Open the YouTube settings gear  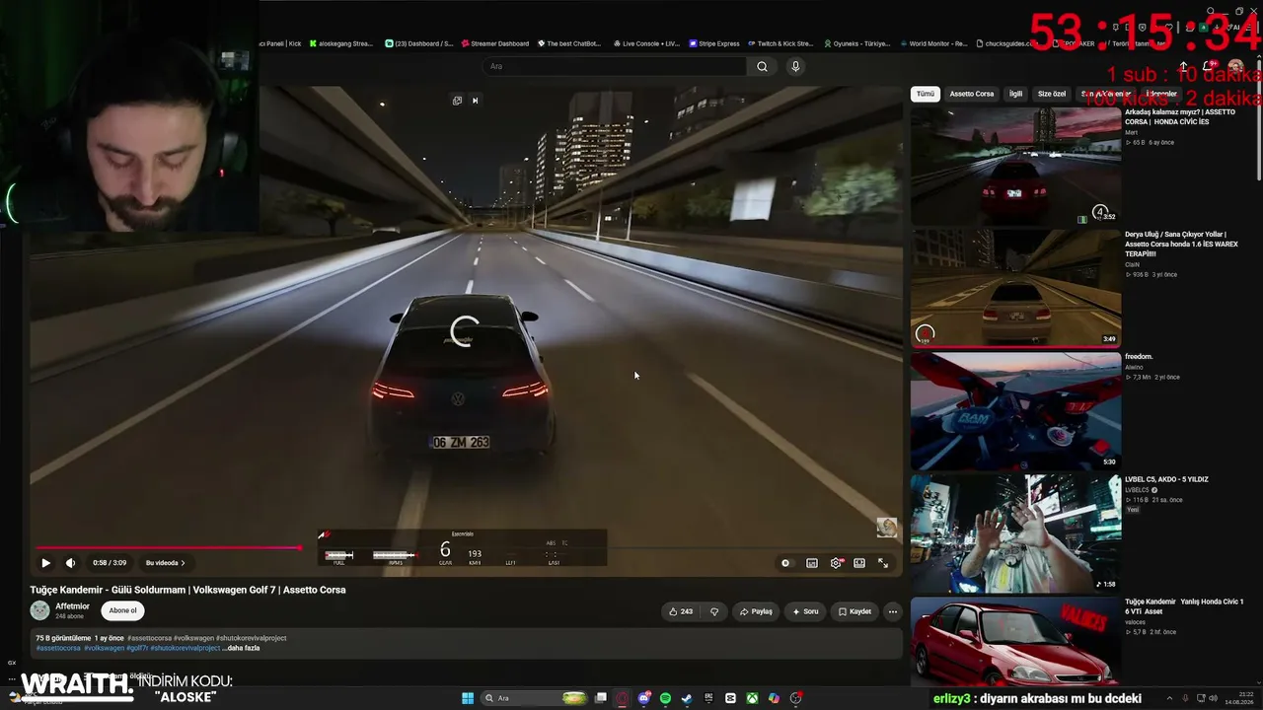[x=836, y=563]
